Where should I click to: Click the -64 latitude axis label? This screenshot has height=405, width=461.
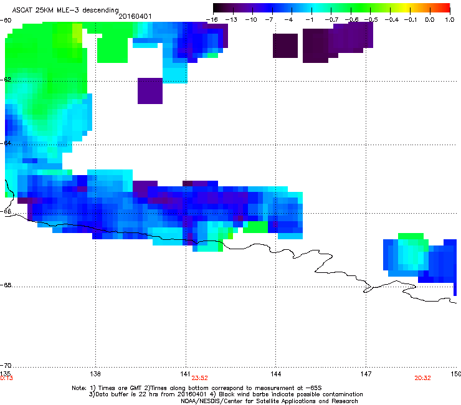click(6, 143)
